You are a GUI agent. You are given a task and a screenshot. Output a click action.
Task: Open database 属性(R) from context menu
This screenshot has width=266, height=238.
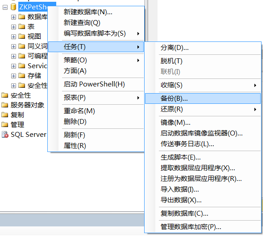96,146
